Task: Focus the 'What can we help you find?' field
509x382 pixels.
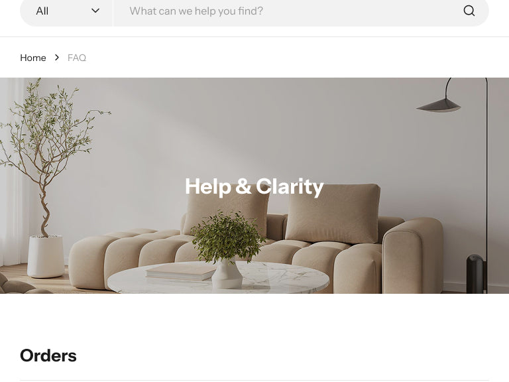Action: (x=288, y=11)
